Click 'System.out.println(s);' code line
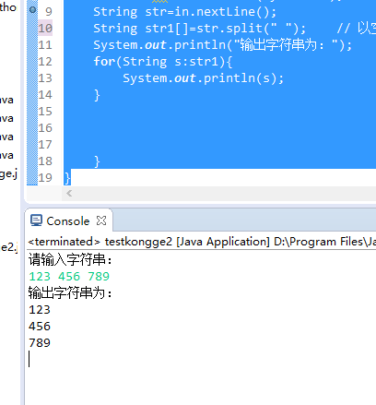 coord(203,78)
